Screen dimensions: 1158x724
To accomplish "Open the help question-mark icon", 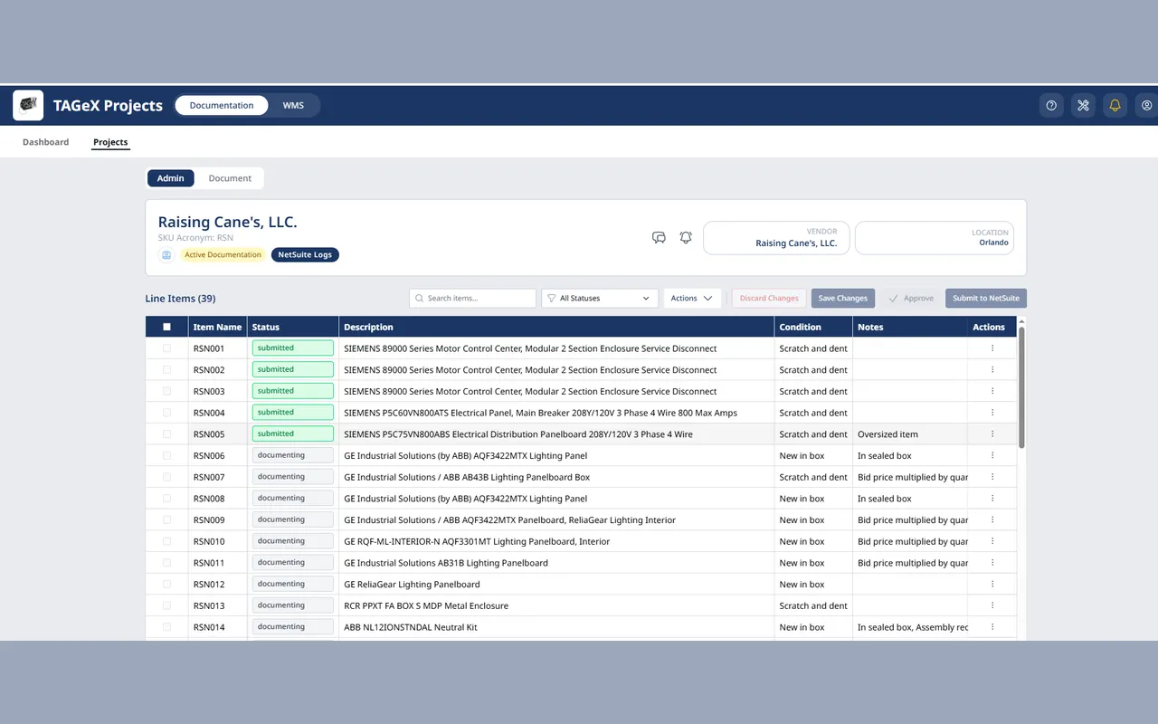I will click(1051, 105).
